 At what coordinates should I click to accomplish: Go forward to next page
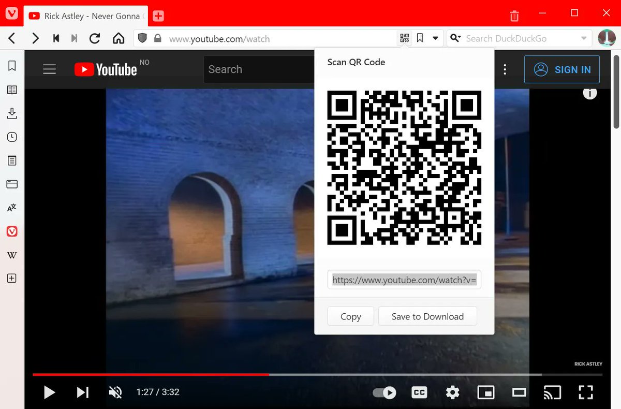[x=35, y=38]
